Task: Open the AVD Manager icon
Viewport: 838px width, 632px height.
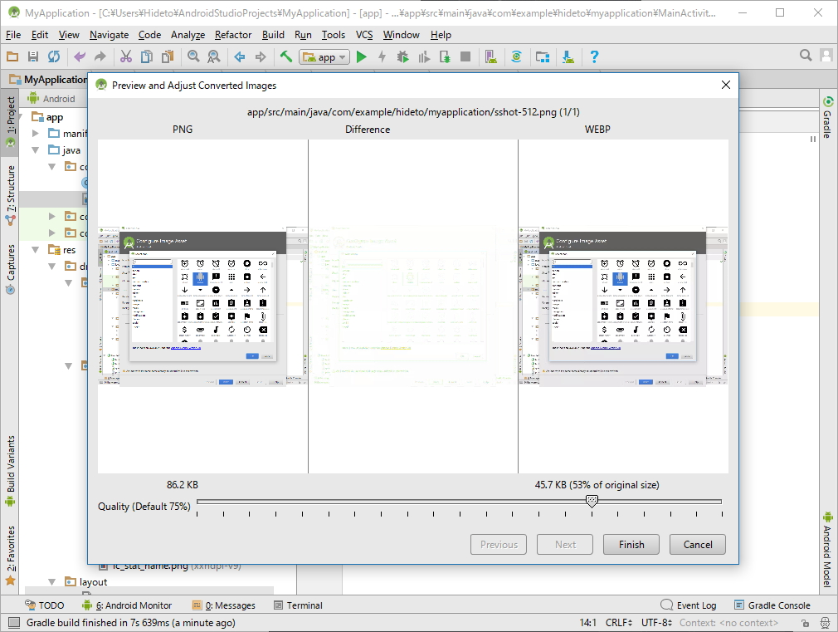Action: click(490, 56)
